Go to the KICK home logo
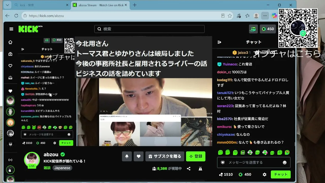The height and width of the screenshot is (183, 325). (30, 29)
